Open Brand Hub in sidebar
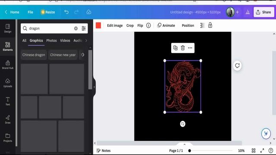Screen dimensions: 276x155 click(8, 65)
